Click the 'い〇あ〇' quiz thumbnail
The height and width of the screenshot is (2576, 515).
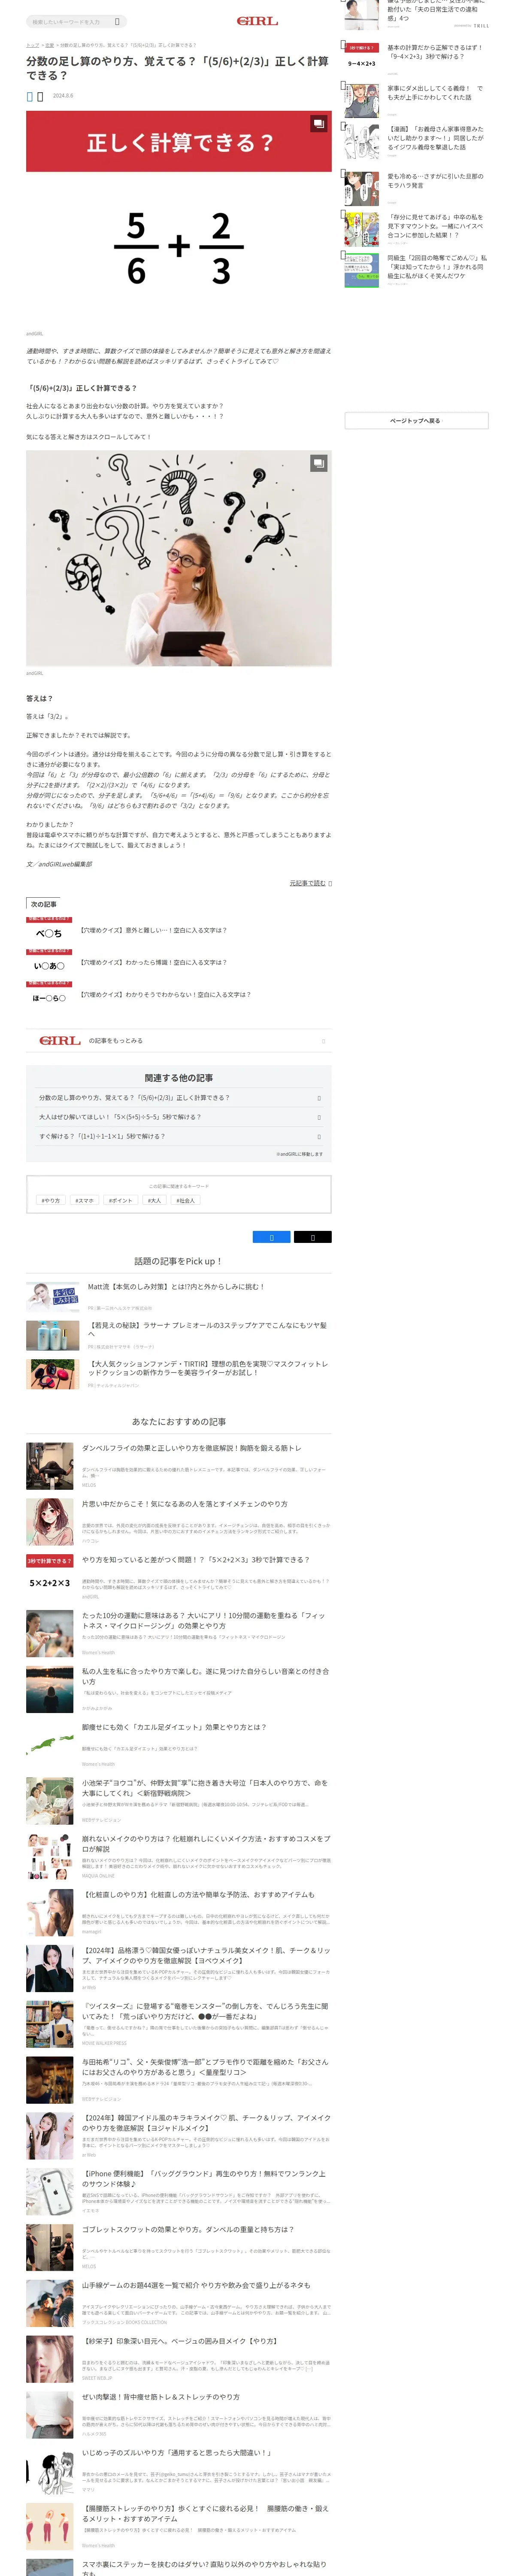tap(49, 962)
